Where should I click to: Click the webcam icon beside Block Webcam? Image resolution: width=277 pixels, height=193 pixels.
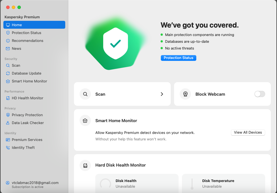(185, 94)
